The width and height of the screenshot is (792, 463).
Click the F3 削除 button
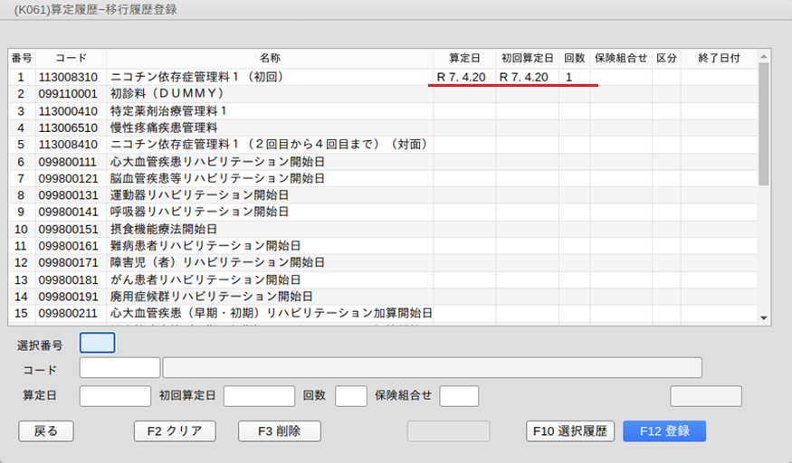pos(280,431)
